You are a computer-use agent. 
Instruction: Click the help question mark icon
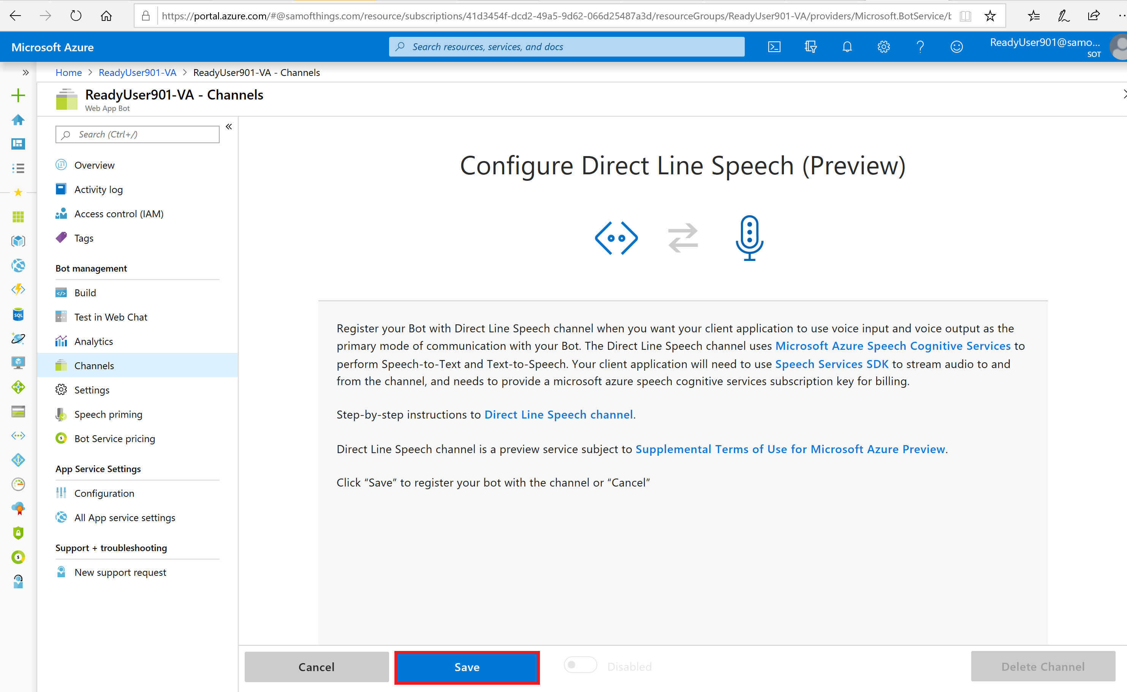tap(920, 47)
